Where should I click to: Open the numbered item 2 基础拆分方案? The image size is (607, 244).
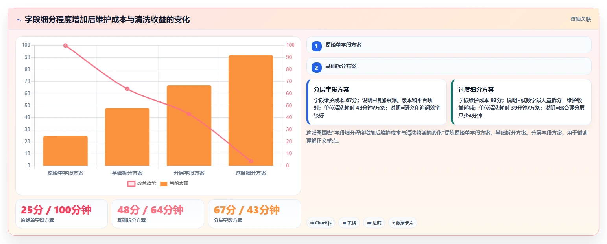449,66
